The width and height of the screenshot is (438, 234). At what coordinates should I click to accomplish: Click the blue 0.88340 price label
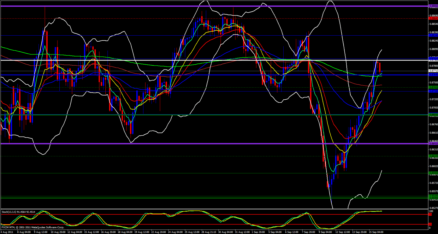[433, 35]
